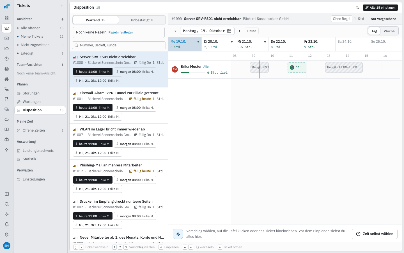Click the folder icon in the left rail
Viewport: 404px width, 253px height.
(7, 49)
